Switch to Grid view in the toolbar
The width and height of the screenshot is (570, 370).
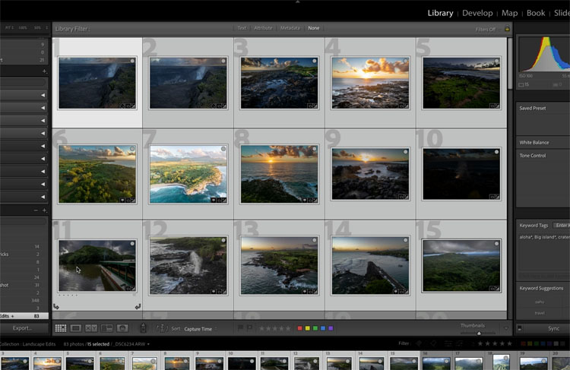tap(61, 328)
